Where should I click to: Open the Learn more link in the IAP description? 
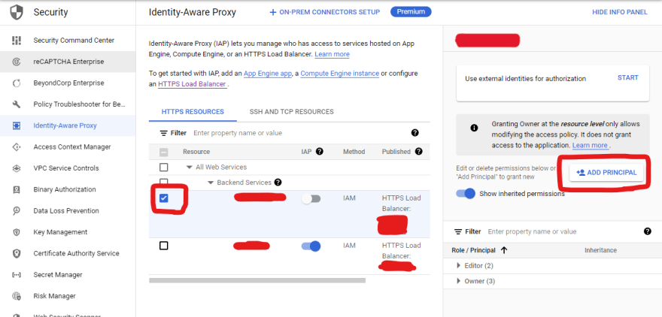tap(332, 54)
